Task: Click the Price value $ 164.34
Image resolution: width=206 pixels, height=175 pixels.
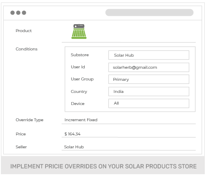Action: [x=73, y=134]
